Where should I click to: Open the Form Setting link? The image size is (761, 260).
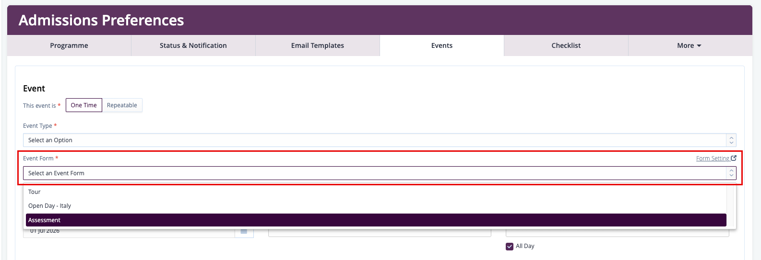point(713,158)
